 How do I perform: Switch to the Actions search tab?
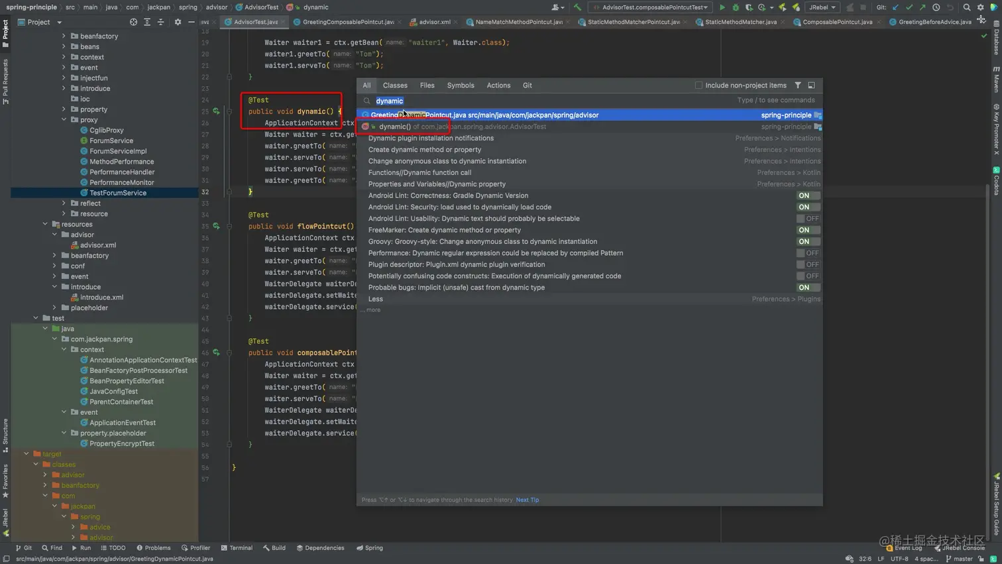coord(498,85)
